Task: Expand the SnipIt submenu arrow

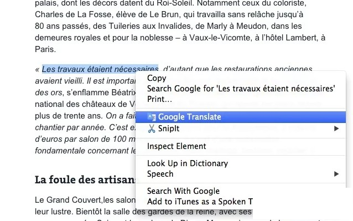Action: (336, 129)
